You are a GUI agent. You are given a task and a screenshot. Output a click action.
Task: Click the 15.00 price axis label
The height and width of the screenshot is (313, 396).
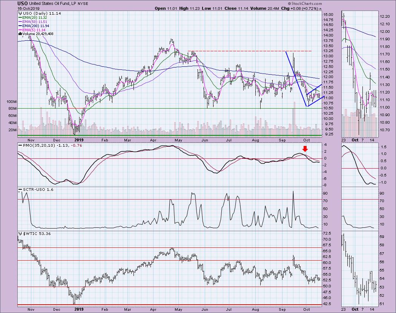tap(328, 15)
